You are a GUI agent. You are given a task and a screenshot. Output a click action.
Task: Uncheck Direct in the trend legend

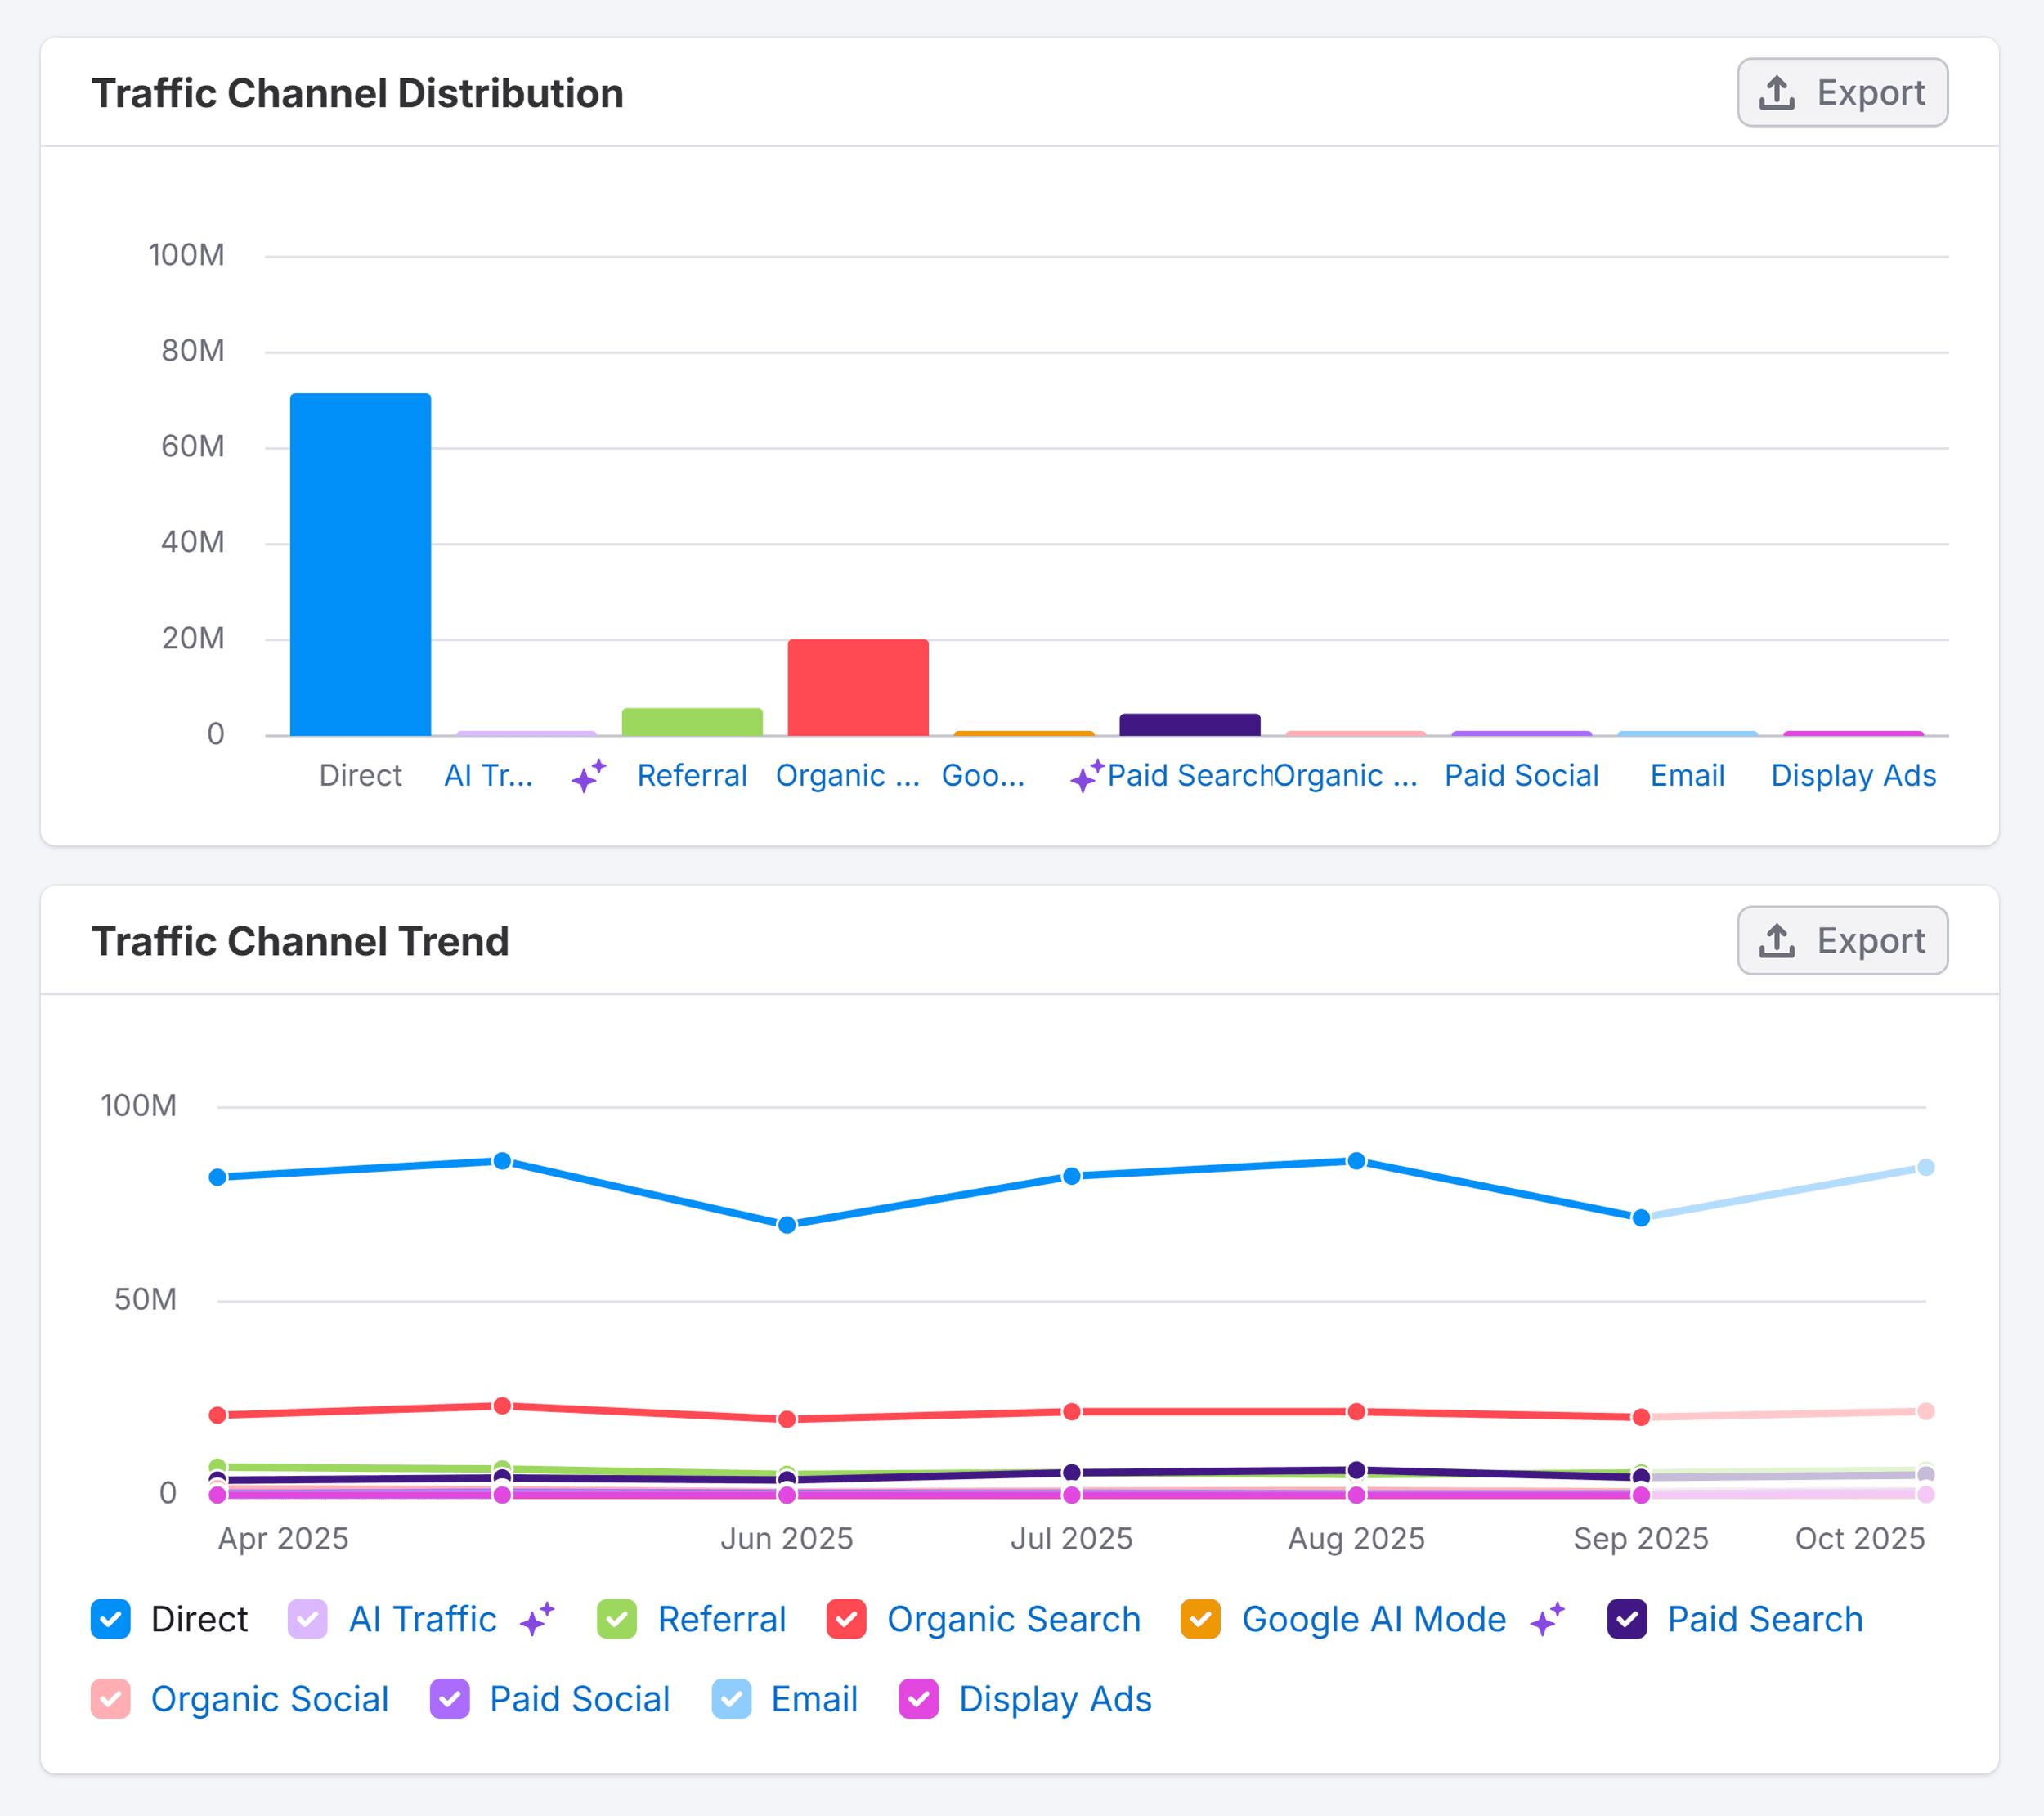pos(110,1619)
